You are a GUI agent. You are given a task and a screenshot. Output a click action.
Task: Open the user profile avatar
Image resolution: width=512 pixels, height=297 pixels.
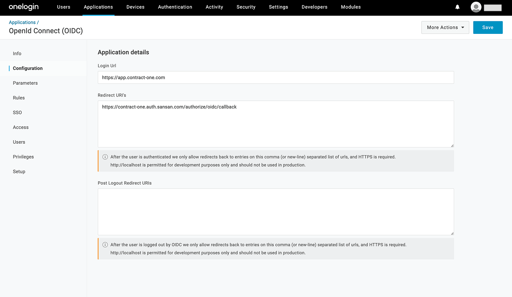tap(476, 7)
